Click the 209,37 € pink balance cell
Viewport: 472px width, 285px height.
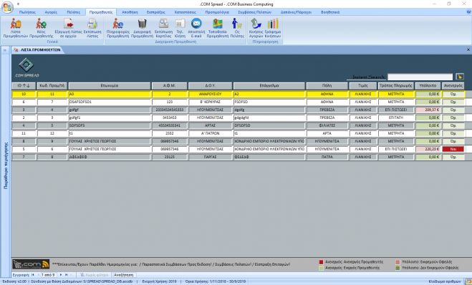point(428,110)
